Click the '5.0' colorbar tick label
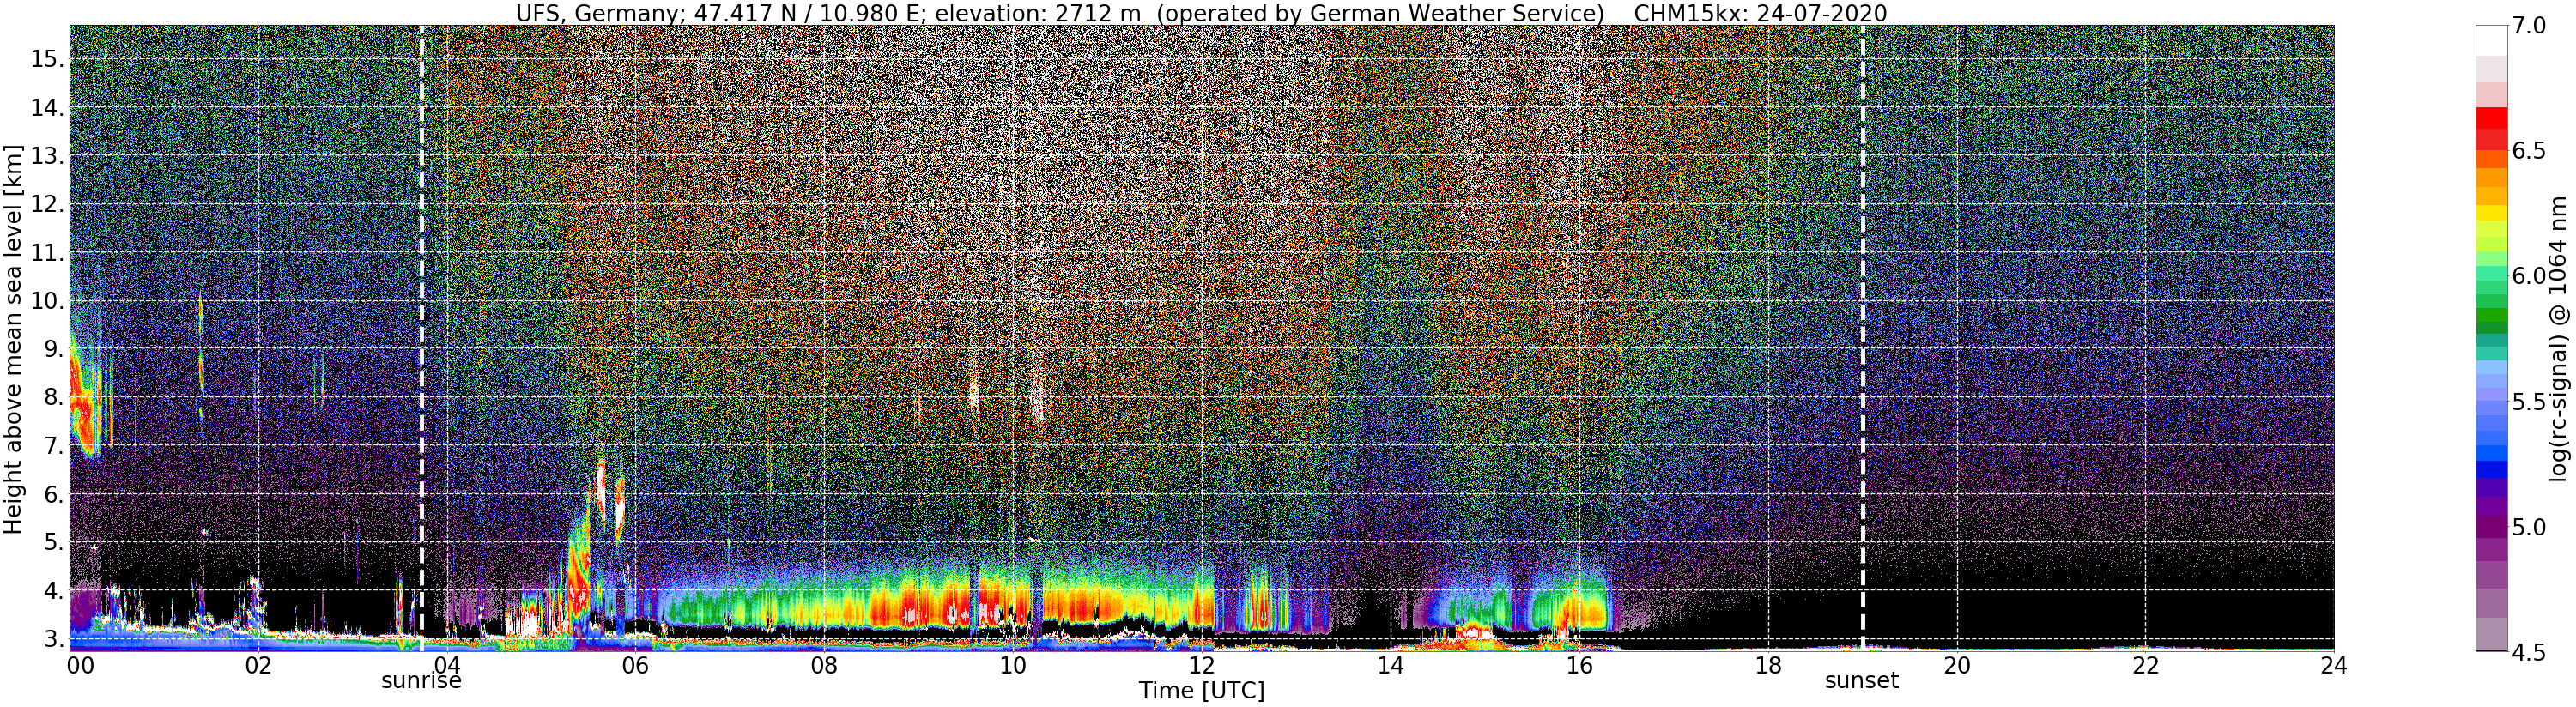Image resolution: width=2576 pixels, height=707 pixels. (x=2527, y=527)
